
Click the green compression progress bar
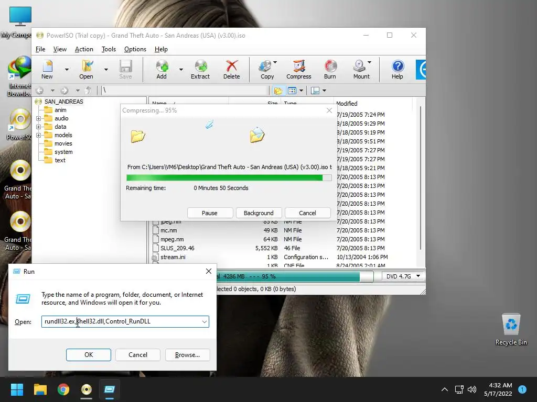point(229,178)
